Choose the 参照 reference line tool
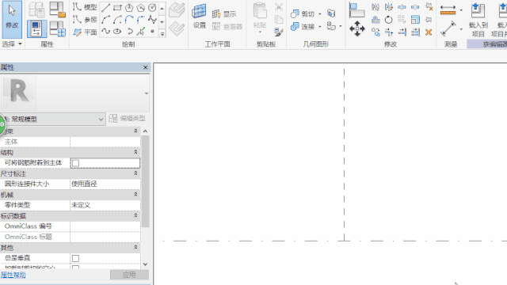This screenshot has width=507, height=285. click(85, 19)
